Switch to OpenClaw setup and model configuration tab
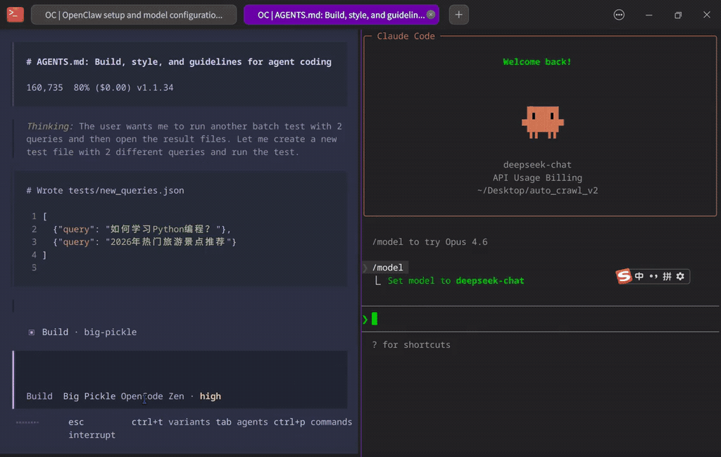Screen dimensions: 721x457 point(134,15)
